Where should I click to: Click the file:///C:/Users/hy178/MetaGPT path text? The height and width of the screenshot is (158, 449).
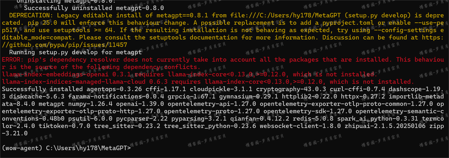click(286, 15)
